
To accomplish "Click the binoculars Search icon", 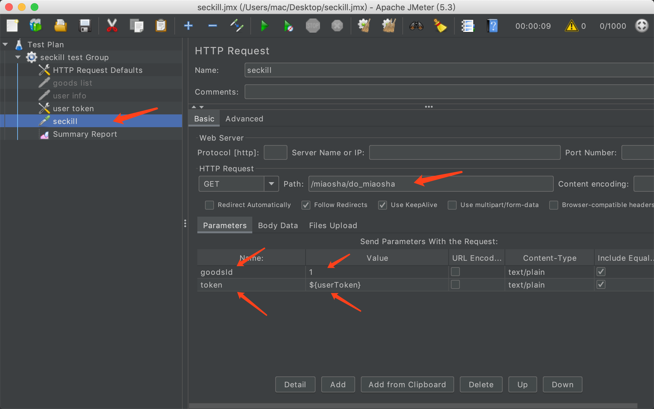I will click(416, 26).
